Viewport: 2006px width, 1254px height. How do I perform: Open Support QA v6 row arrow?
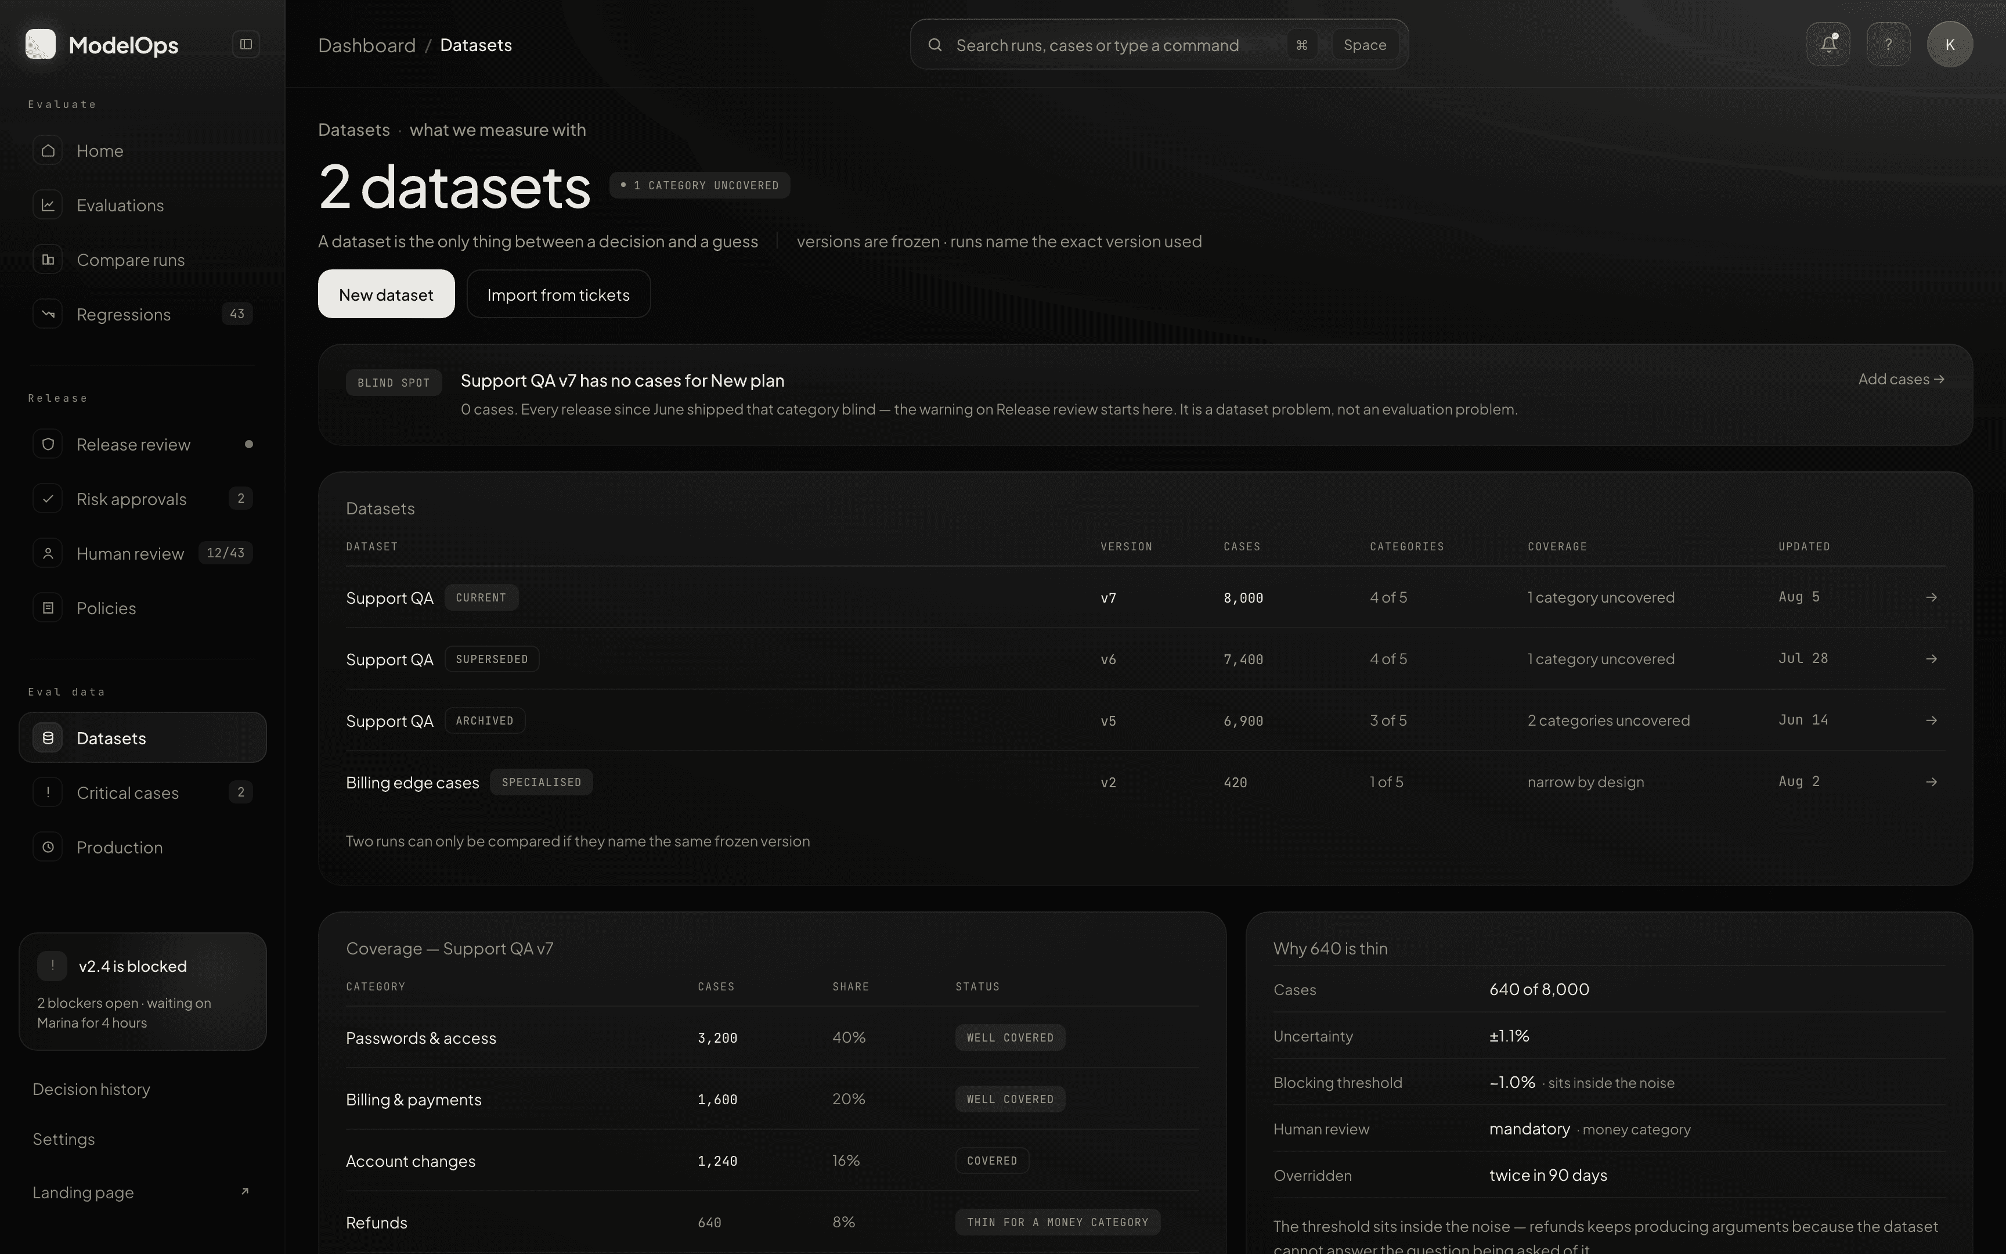(1931, 658)
